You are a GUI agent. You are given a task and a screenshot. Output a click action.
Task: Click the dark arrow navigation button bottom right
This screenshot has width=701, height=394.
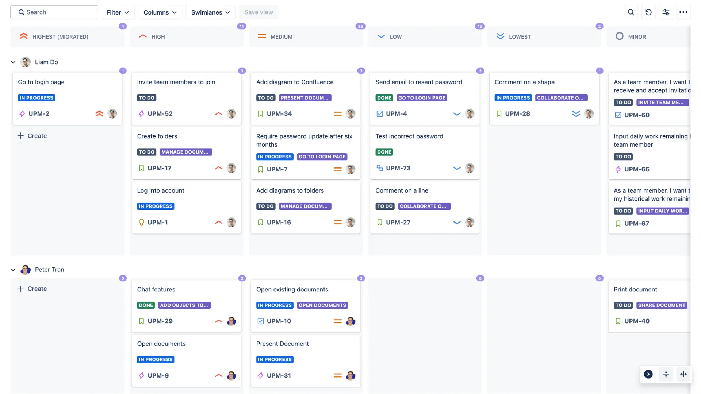pyautogui.click(x=648, y=374)
